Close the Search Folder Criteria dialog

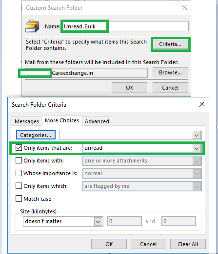click(x=202, y=104)
